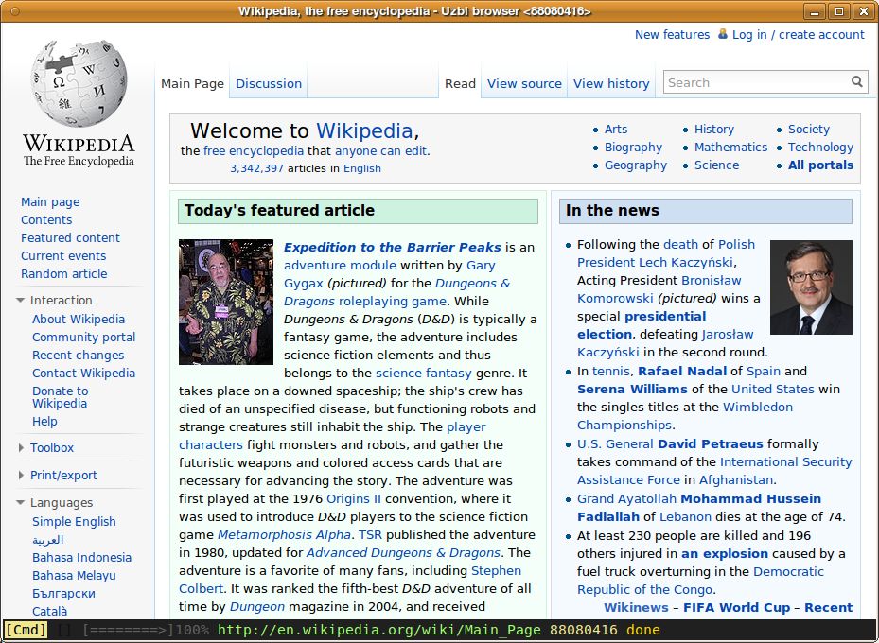
Task: Open the FIFA World Cup Wikinews link
Action: (738, 607)
